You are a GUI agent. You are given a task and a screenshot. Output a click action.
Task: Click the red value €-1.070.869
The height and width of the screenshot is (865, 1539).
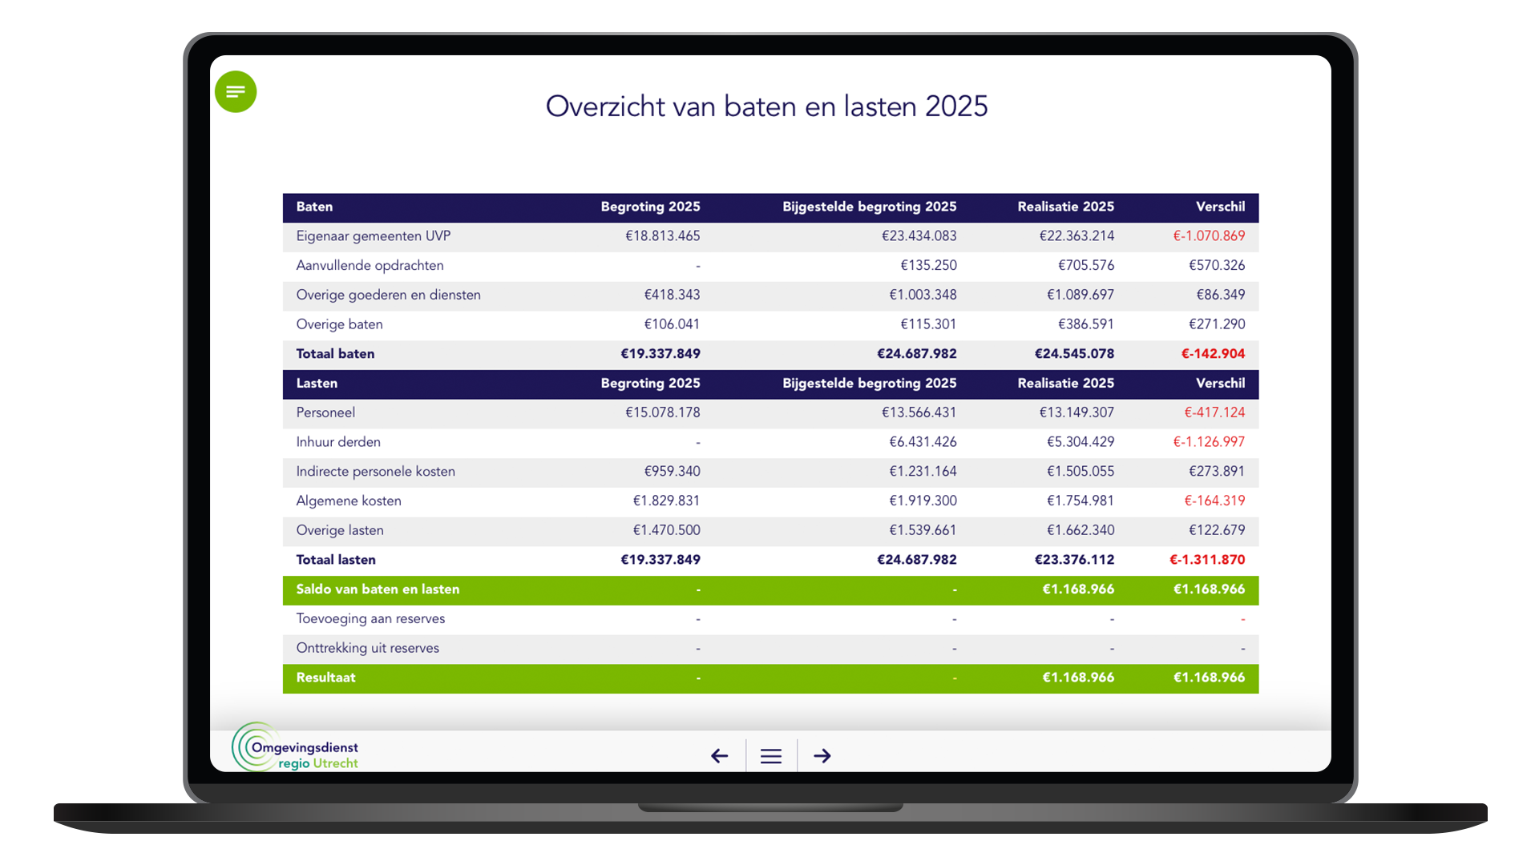[x=1209, y=236]
